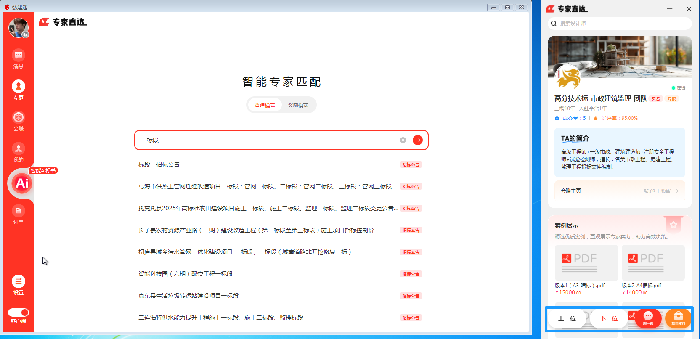700x339 pixels.
Task: Click the 专家直达 logo in right panel
Action: (567, 9)
